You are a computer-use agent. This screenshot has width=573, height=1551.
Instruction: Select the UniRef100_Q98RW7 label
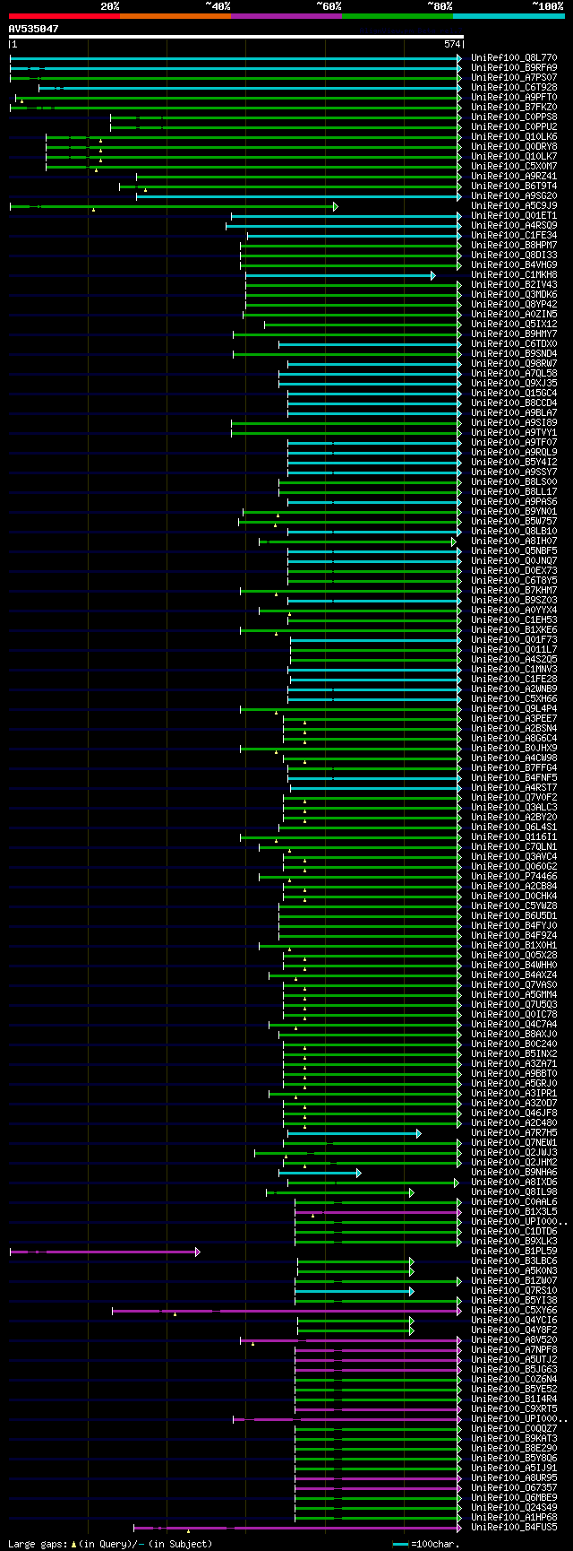(514, 364)
